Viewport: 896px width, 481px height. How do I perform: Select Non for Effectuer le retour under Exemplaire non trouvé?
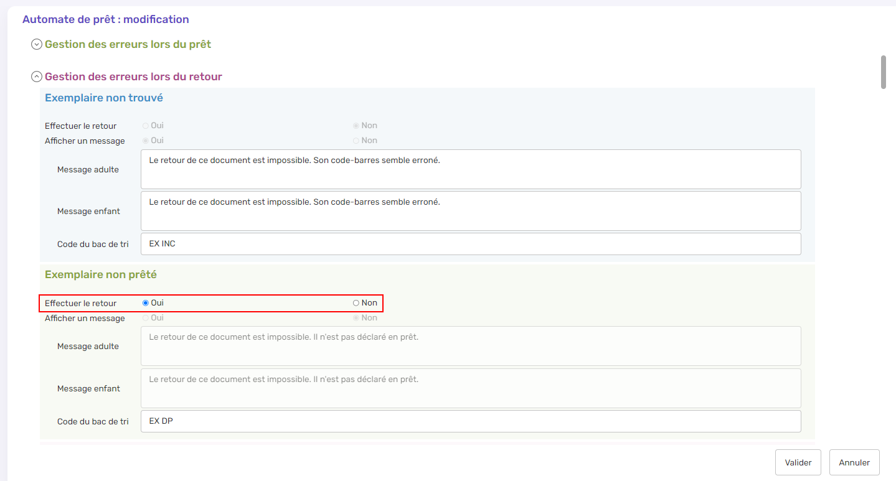point(356,126)
